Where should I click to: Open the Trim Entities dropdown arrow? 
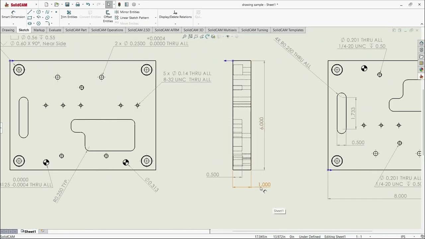click(x=69, y=24)
